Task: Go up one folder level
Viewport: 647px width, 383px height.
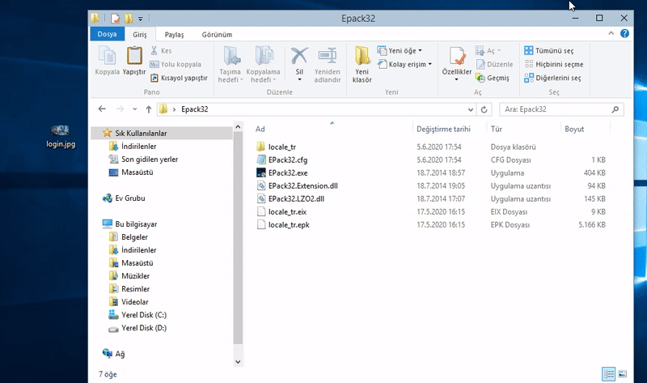Action: [x=149, y=109]
